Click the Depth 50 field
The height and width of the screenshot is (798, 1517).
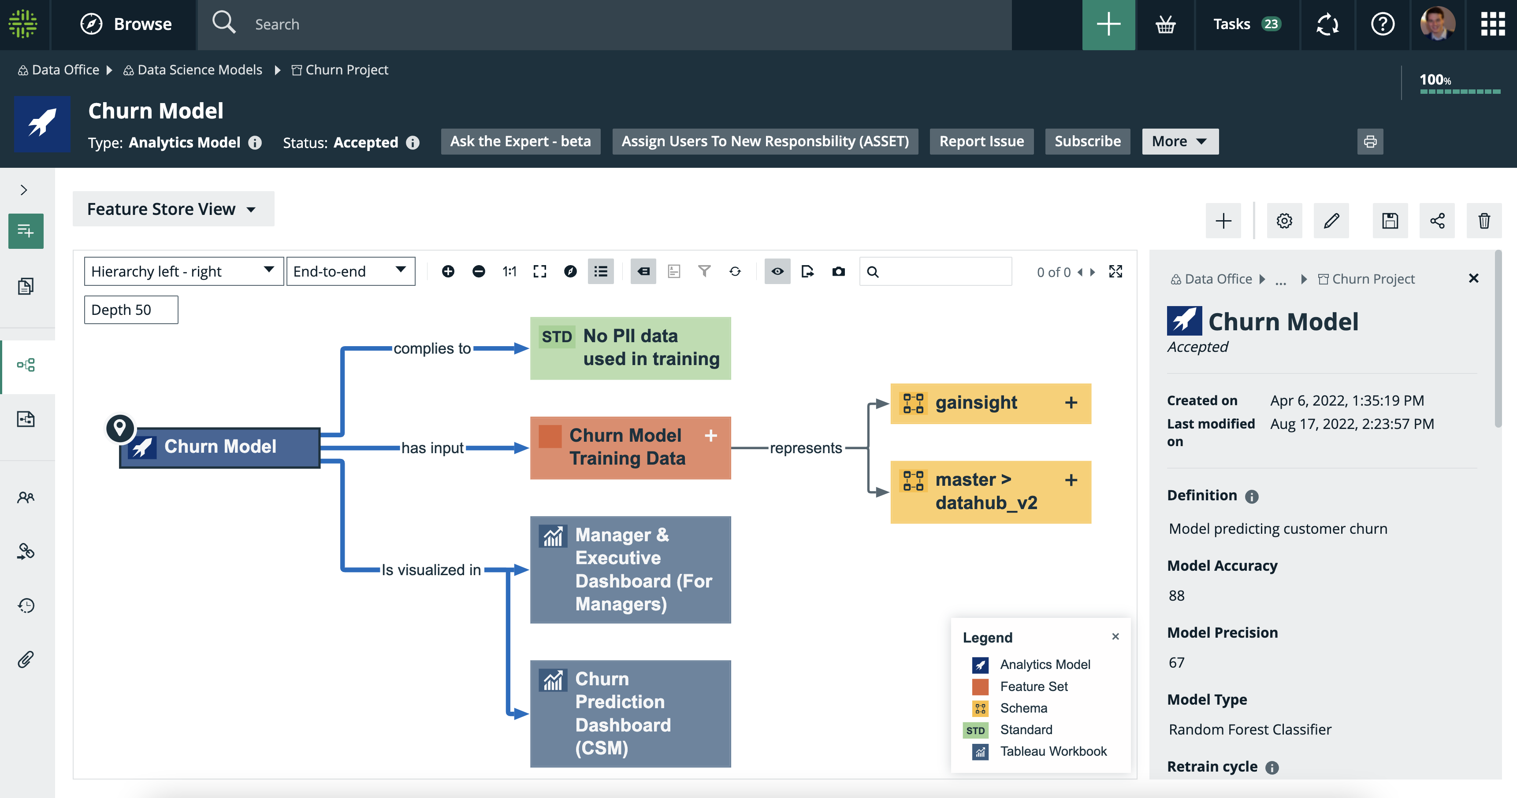131,310
